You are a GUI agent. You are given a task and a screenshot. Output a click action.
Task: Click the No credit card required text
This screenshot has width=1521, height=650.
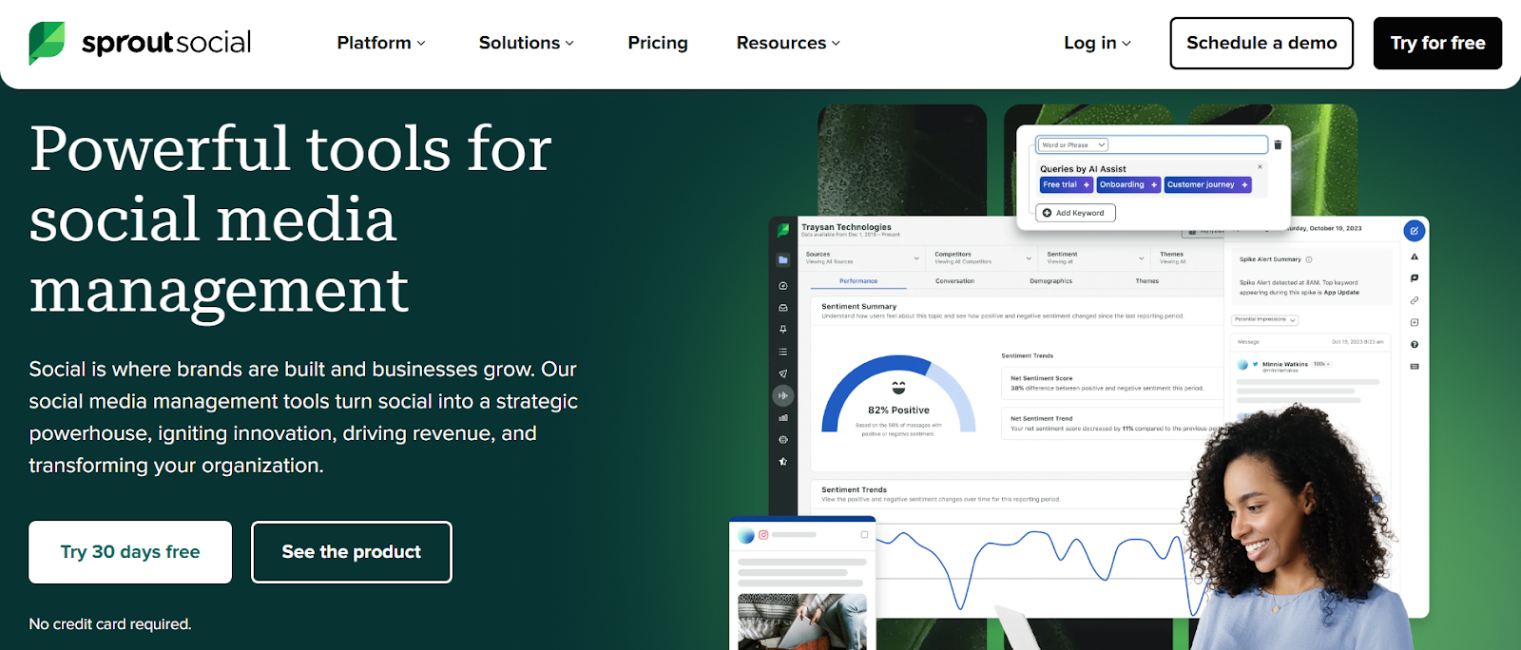[110, 624]
